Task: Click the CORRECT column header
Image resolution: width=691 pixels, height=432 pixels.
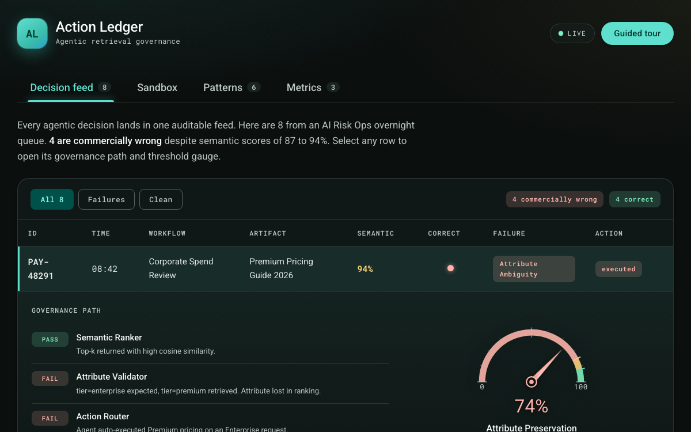Action: 444,233
